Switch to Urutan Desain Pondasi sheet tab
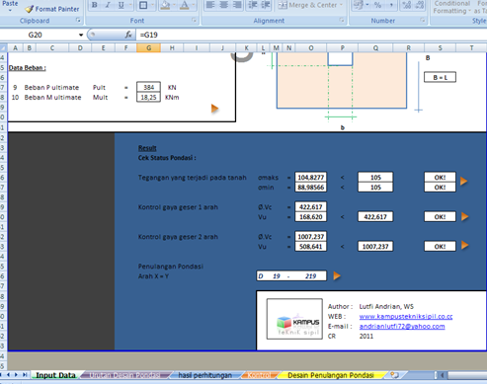The height and width of the screenshot is (384, 487). tap(124, 375)
